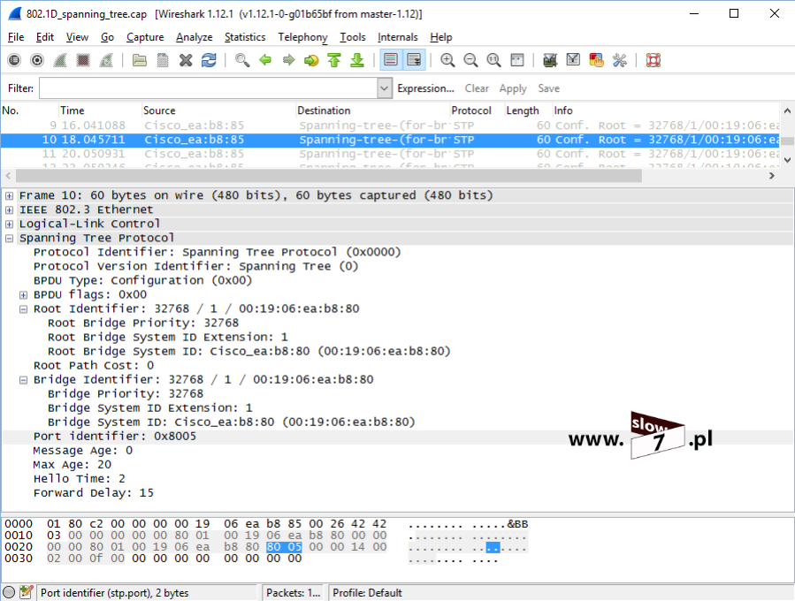795x601 pixels.
Task: Open coloring rules icon
Action: point(596,60)
